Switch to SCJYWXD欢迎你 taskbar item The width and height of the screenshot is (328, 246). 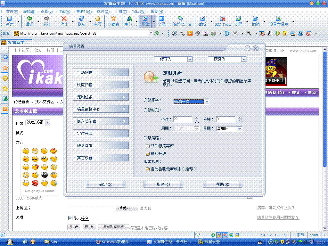tap(112, 242)
